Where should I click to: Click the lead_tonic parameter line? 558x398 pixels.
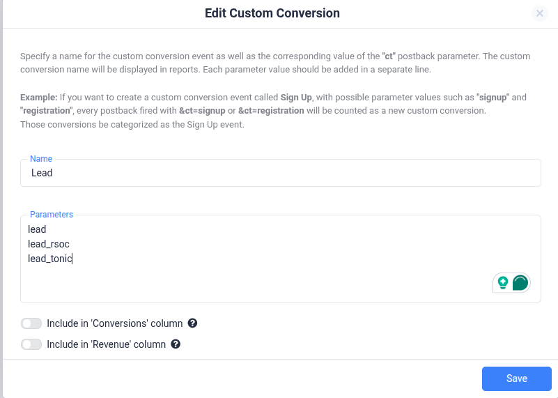pos(50,259)
